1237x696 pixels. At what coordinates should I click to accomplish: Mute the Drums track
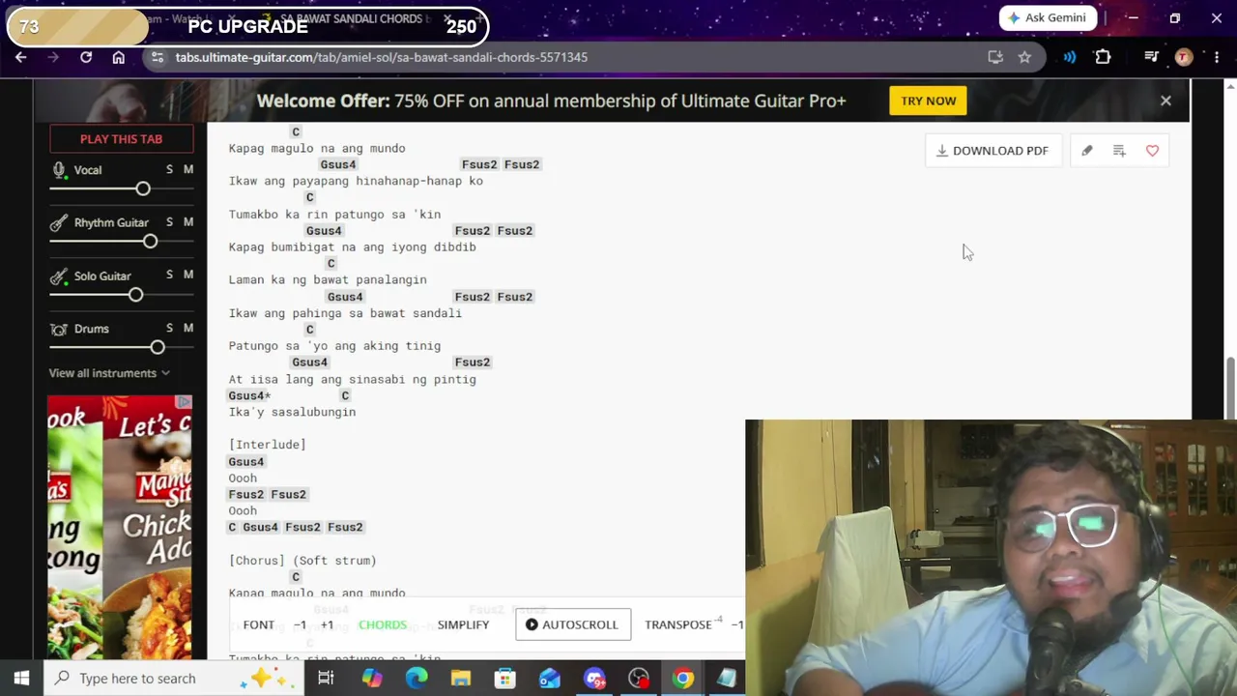click(x=188, y=328)
